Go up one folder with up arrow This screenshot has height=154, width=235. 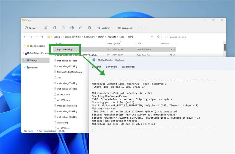coord(42,37)
